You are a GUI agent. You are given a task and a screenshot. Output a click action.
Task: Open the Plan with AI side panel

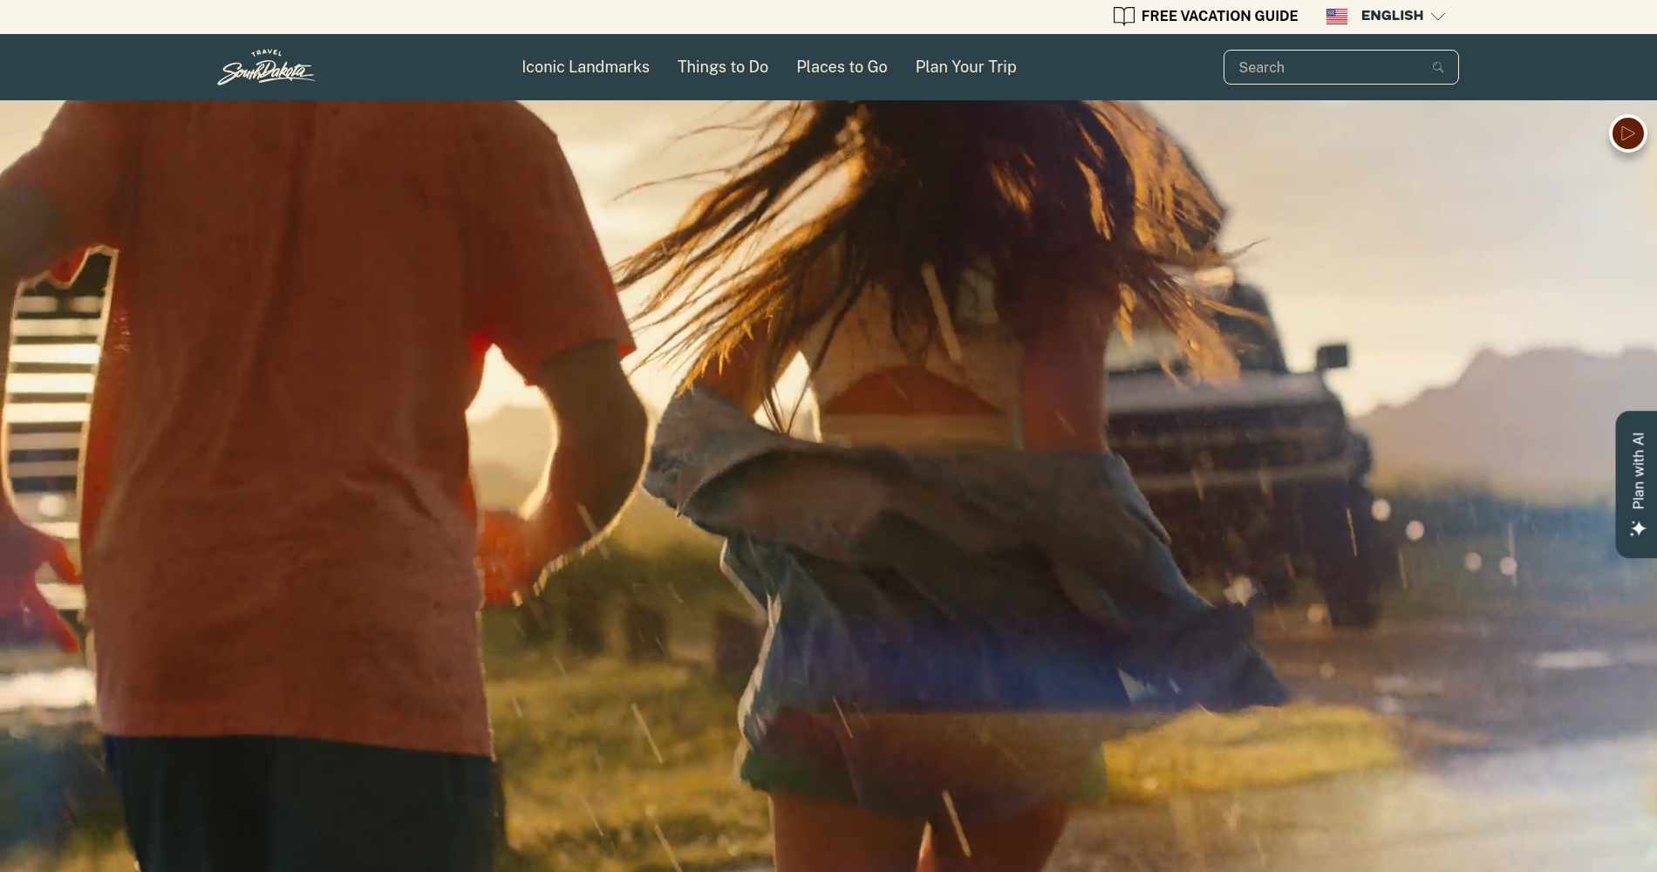pos(1636,484)
